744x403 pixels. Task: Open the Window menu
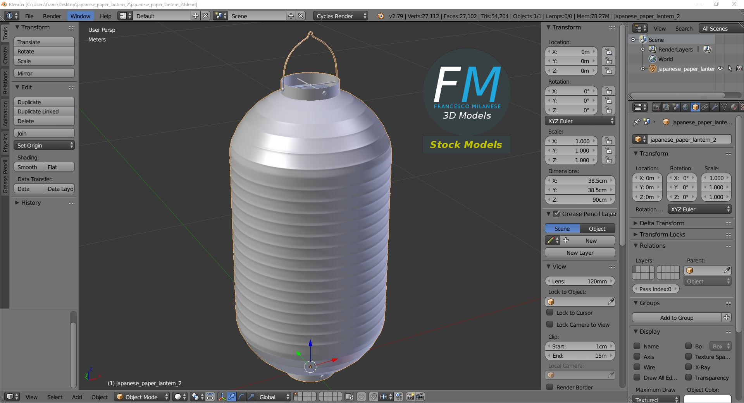(x=80, y=16)
